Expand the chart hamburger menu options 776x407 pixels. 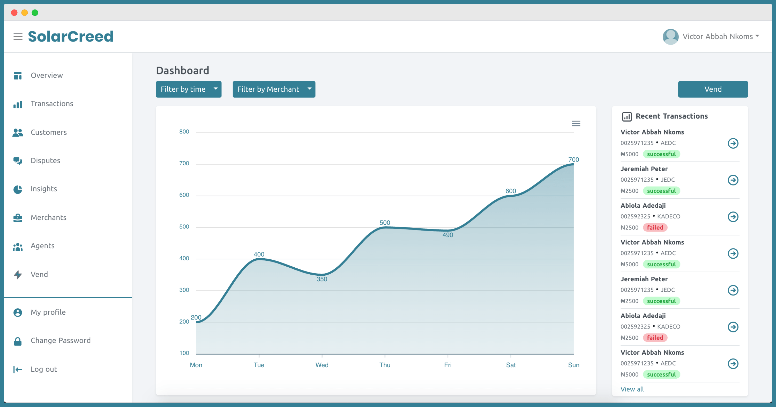click(x=576, y=123)
